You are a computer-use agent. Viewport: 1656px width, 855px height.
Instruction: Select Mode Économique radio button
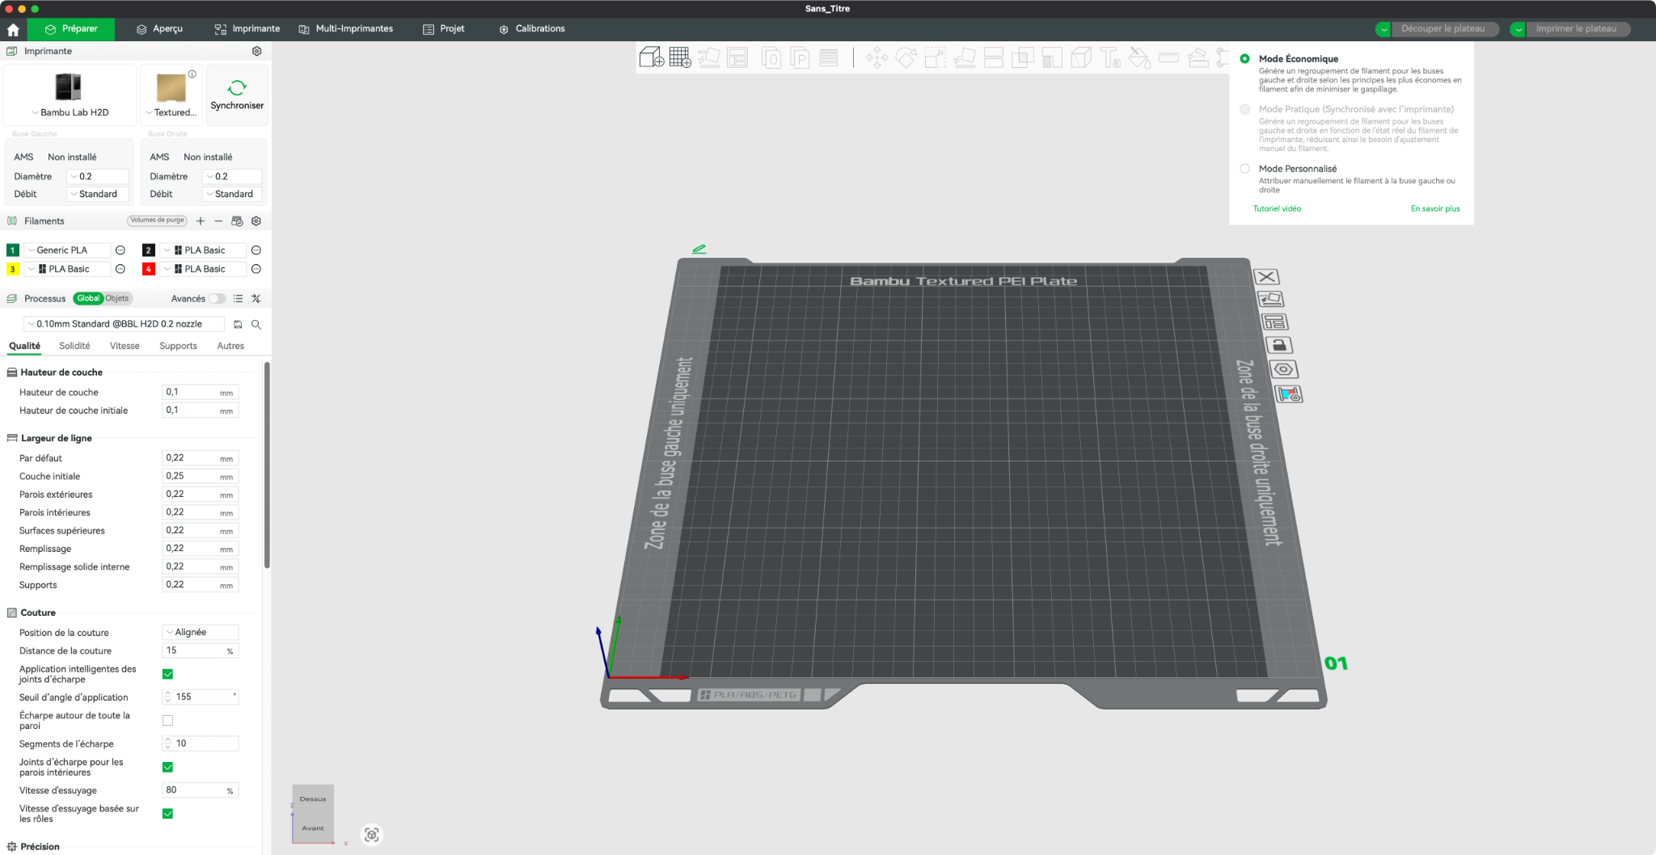tap(1244, 59)
